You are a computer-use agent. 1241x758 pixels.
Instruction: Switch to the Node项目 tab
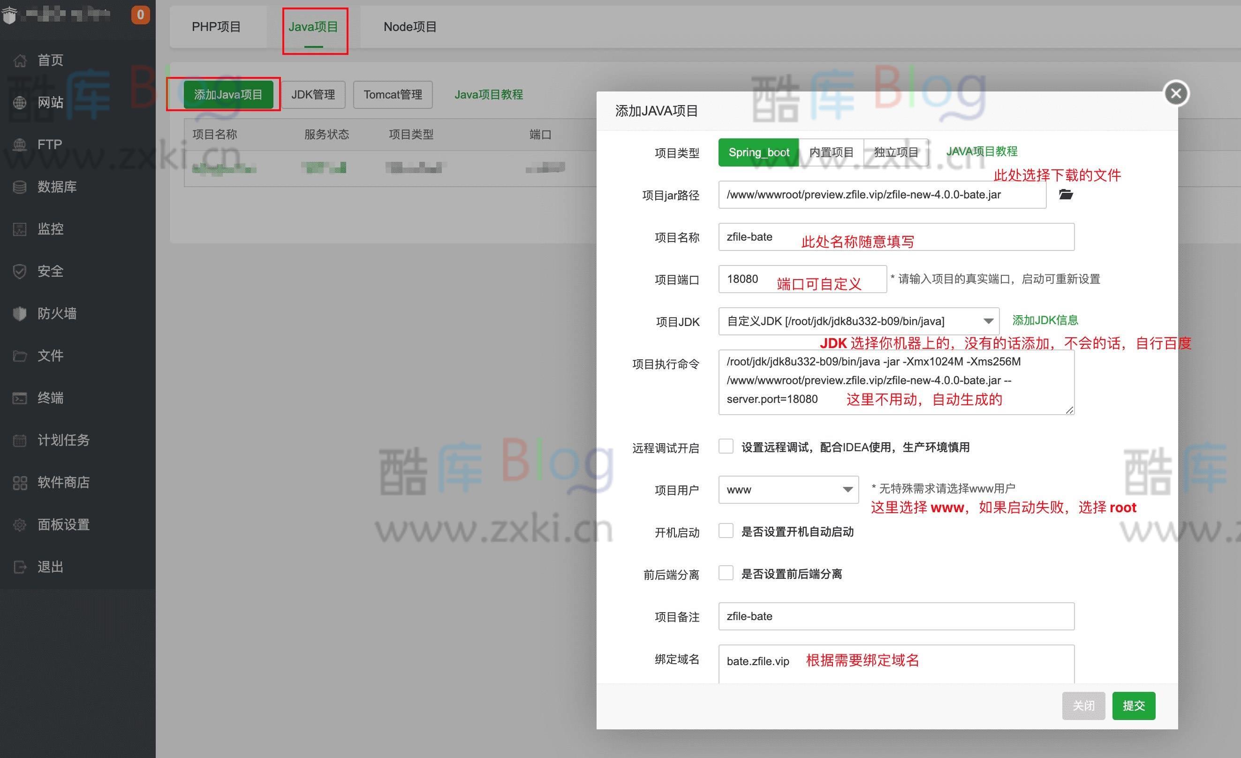coord(409,26)
